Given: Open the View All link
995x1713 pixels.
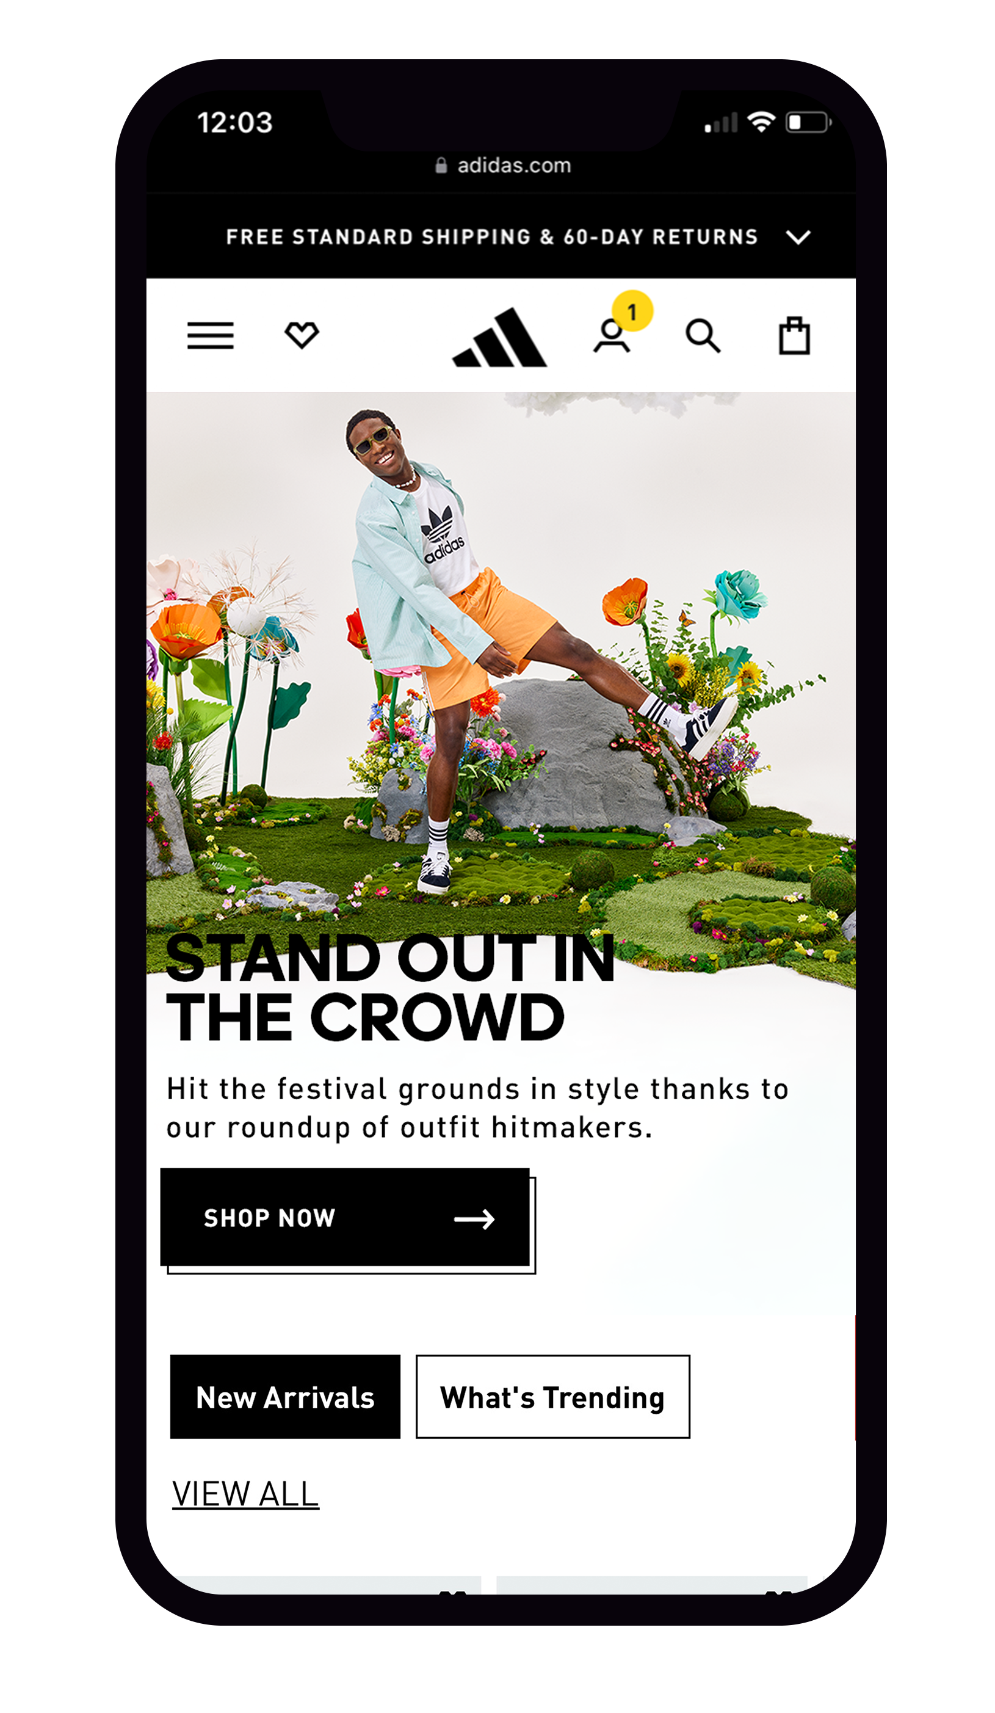Looking at the screenshot, I should tap(245, 1493).
